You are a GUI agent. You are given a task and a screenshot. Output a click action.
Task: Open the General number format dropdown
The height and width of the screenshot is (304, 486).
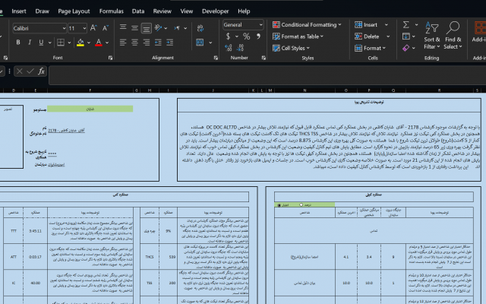tap(260, 24)
